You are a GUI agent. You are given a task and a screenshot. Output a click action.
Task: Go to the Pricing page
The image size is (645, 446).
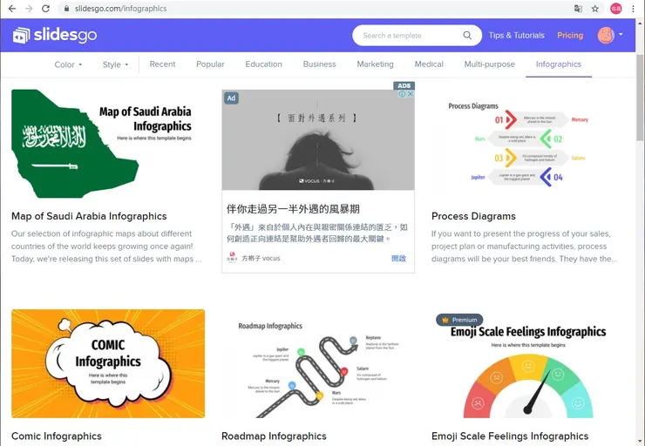coord(570,36)
